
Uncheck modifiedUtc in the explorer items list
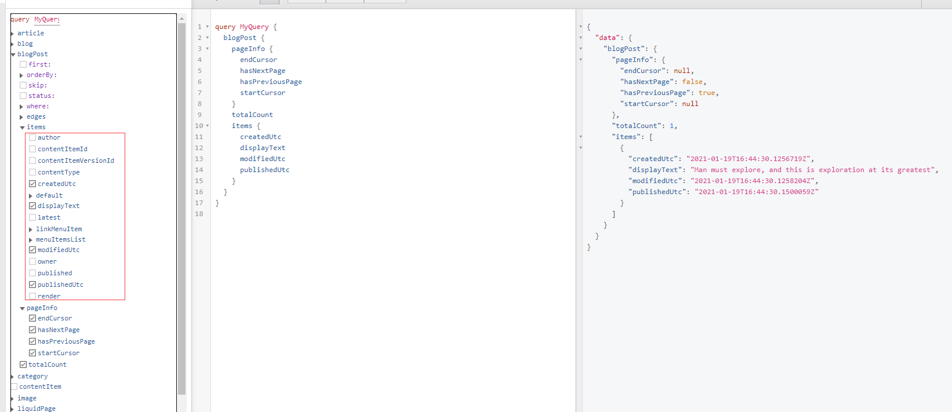point(32,250)
